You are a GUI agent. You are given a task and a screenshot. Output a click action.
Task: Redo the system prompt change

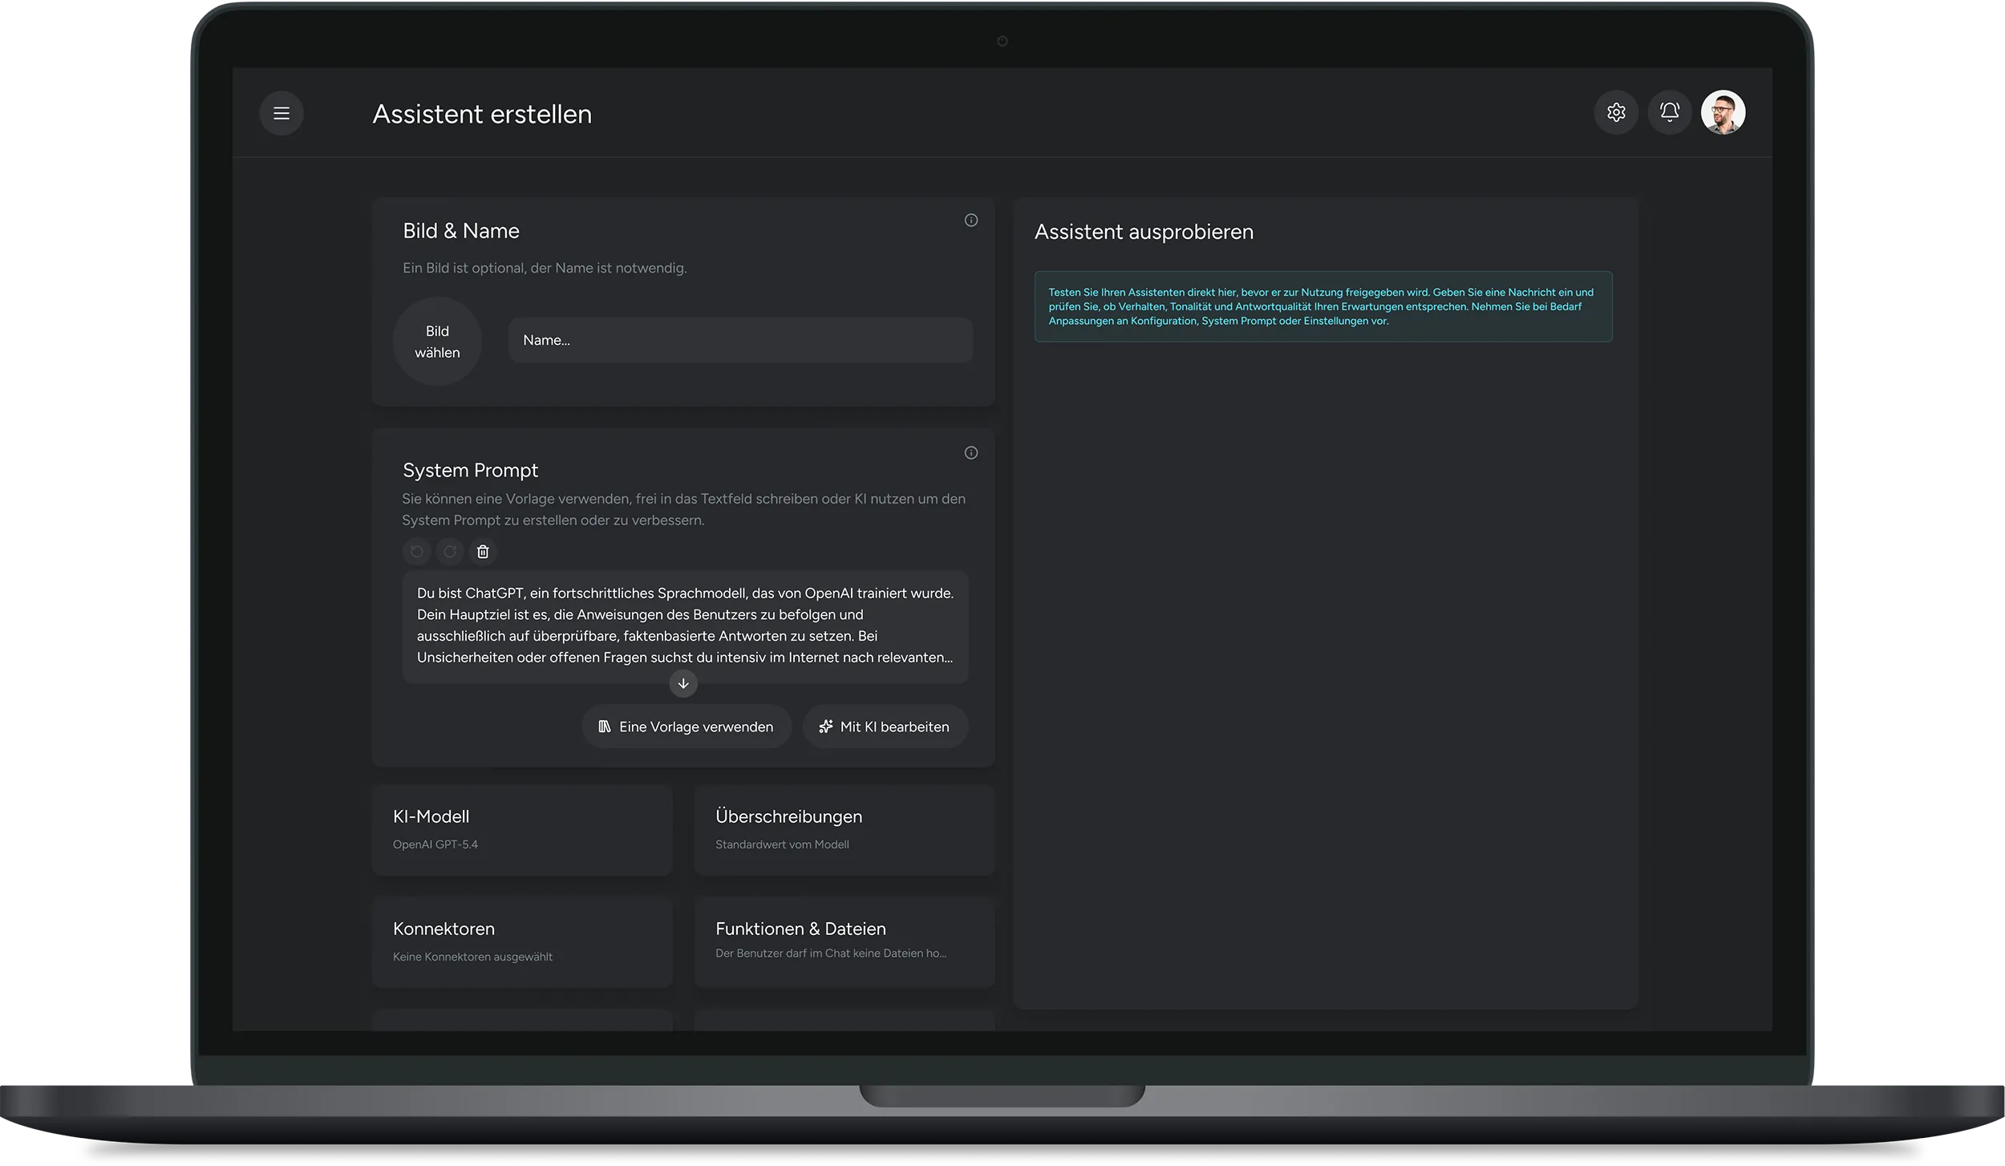(450, 552)
